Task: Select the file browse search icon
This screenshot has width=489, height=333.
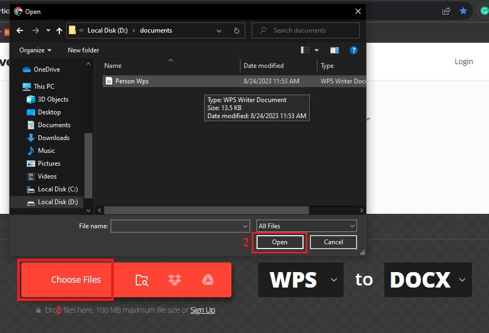Action: (142, 280)
